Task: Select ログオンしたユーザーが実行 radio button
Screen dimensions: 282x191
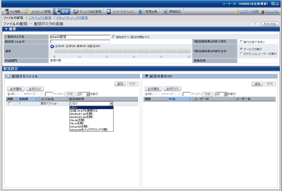Action: tap(241, 54)
